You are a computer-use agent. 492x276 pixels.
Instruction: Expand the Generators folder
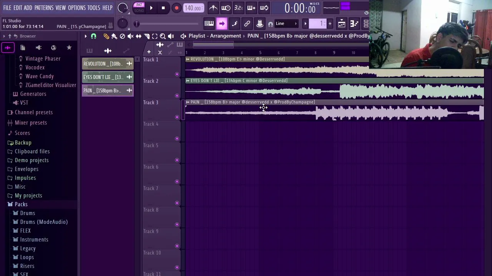(x=33, y=94)
